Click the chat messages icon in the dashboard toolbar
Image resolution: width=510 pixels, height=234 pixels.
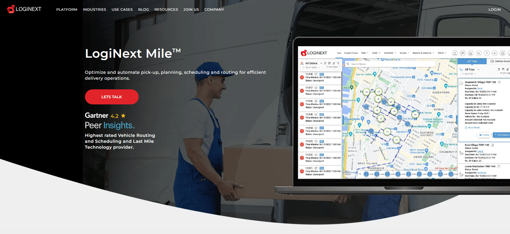[463, 53]
